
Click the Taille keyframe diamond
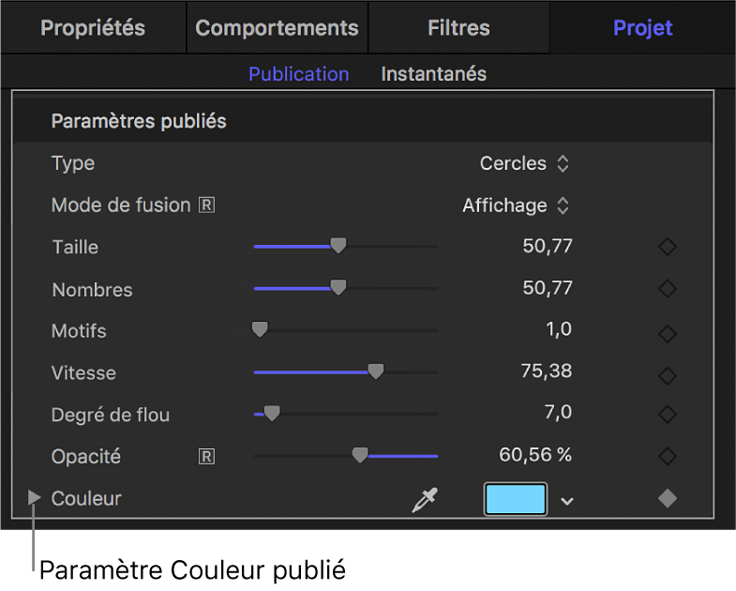click(667, 248)
